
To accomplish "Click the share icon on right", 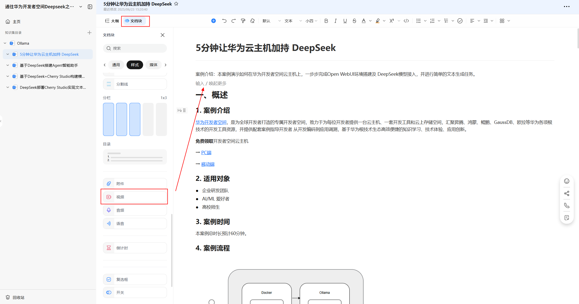I will (x=567, y=193).
